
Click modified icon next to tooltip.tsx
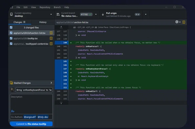tap(51, 38)
